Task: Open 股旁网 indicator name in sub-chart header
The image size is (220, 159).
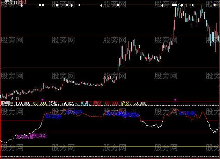Action: pyautogui.click(x=7, y=103)
